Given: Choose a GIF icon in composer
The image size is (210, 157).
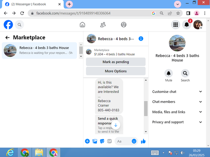Looking at the screenshot, I should [x=109, y=141].
